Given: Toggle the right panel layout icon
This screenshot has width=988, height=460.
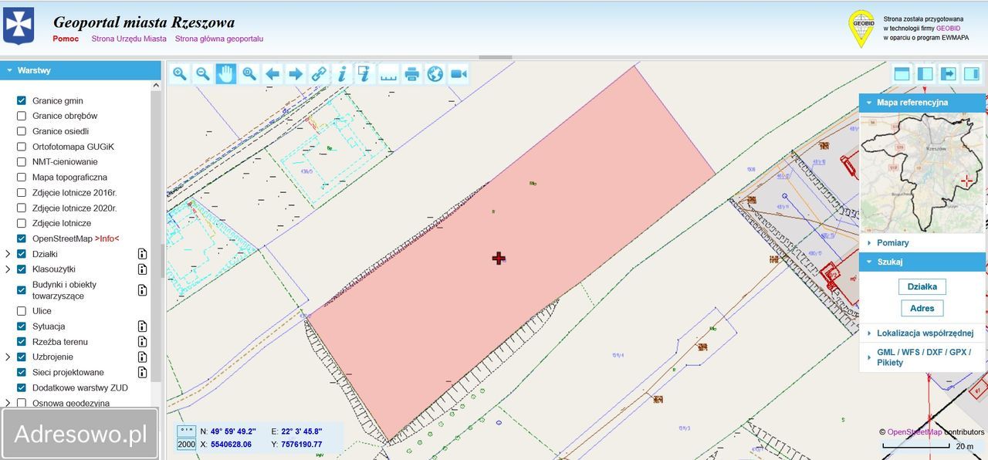Looking at the screenshot, I should (x=972, y=74).
